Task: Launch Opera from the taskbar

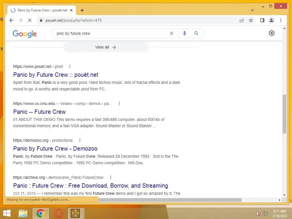Action: coord(58,213)
